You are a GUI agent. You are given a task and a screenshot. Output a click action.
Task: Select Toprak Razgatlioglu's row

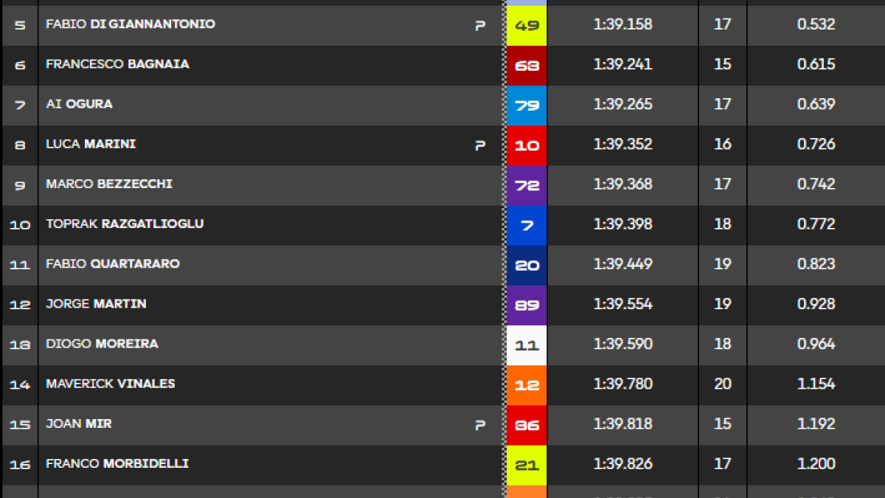coord(442,225)
